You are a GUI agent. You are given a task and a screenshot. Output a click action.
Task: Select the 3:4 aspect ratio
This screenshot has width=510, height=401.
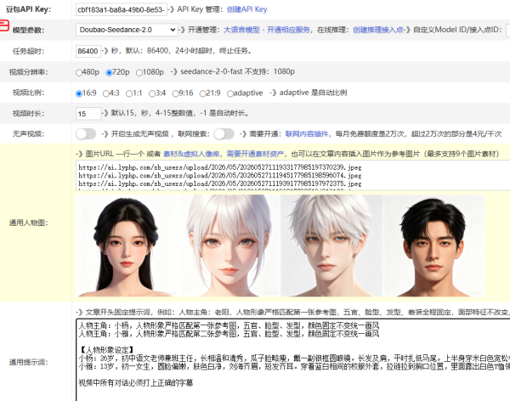152,93
